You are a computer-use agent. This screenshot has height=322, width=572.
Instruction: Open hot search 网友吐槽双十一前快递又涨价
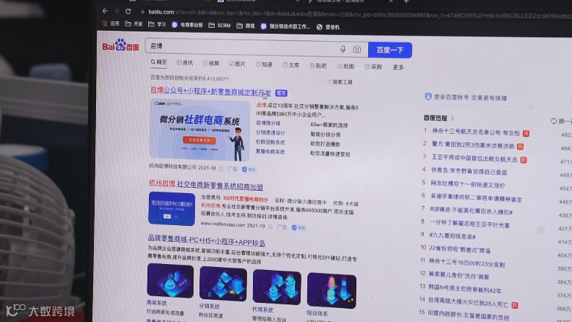(x=468, y=185)
